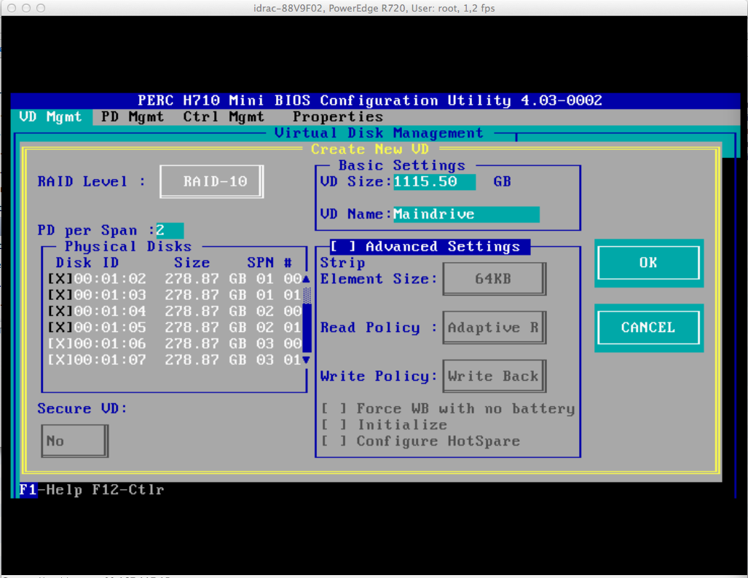Screen dimensions: 748x578
Task: Close the iDRAC console window
Action: [12, 8]
